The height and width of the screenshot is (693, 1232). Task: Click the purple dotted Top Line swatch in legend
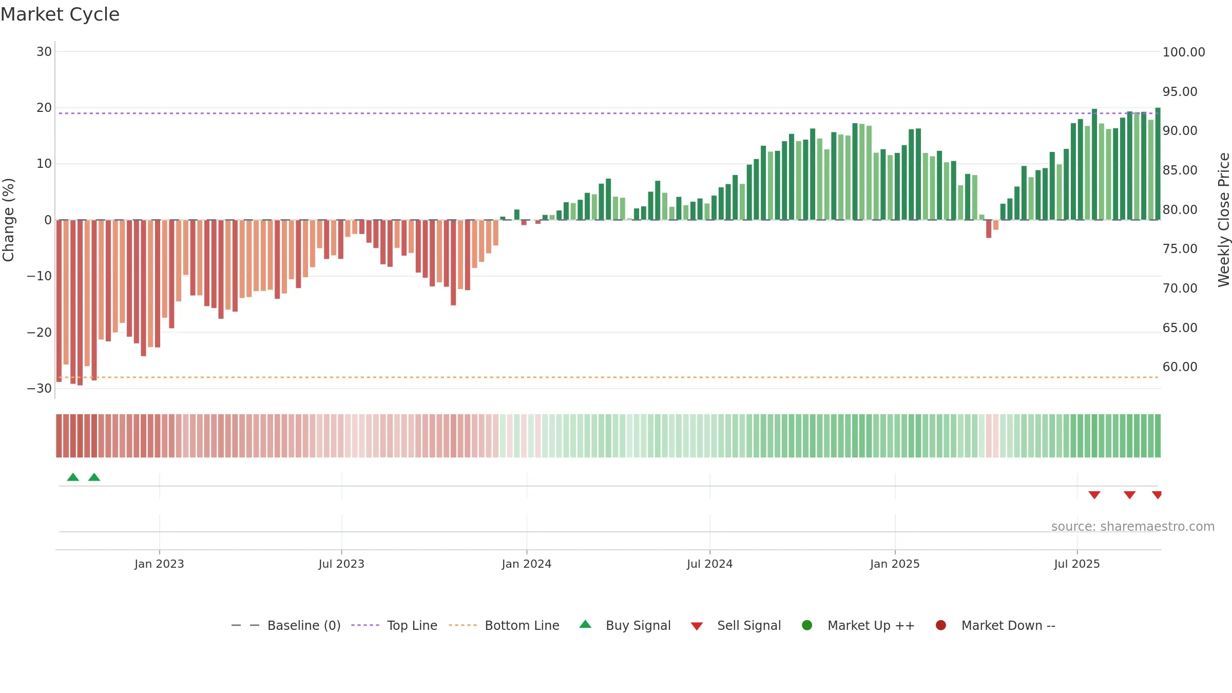(365, 625)
